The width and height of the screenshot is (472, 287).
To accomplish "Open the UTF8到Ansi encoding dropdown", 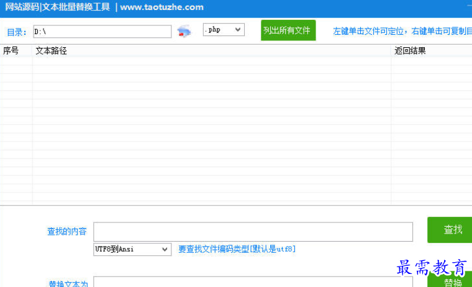I will click(x=132, y=249).
